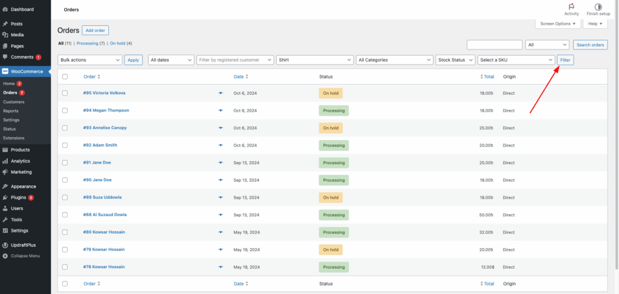
Task: Tick checkbox for order #90 Jane Doe
Action: pyautogui.click(x=65, y=180)
